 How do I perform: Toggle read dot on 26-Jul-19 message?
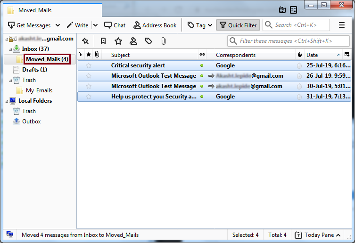click(202, 76)
